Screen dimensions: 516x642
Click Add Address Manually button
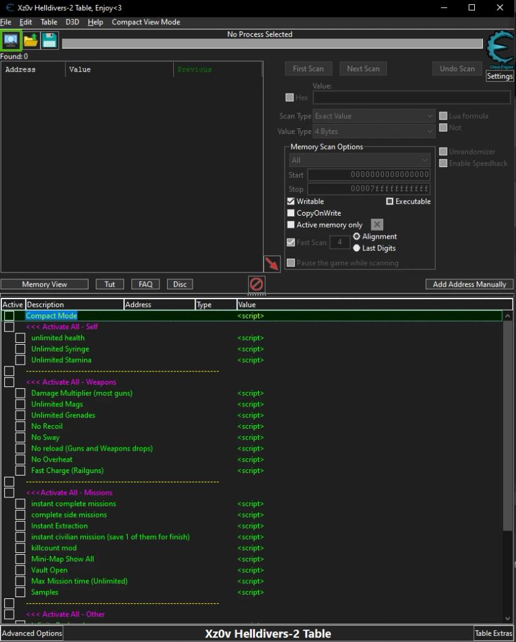469,284
